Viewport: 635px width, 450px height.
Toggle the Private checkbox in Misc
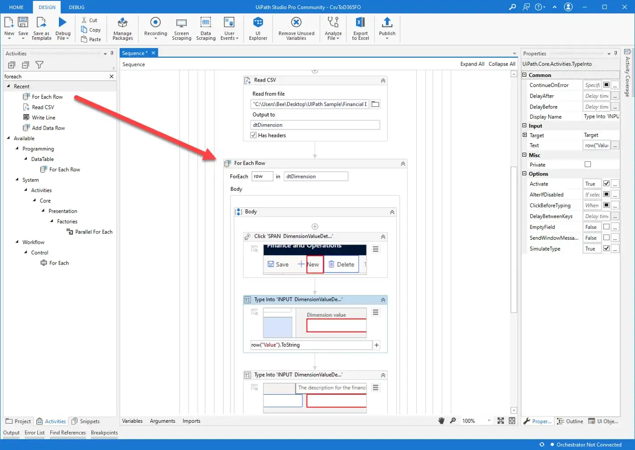click(588, 165)
